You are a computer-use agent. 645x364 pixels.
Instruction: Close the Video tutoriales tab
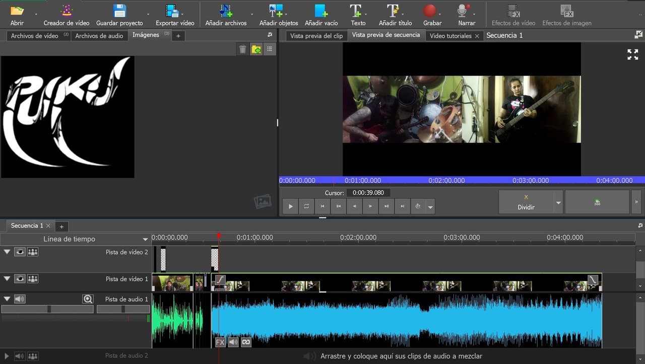pos(477,36)
